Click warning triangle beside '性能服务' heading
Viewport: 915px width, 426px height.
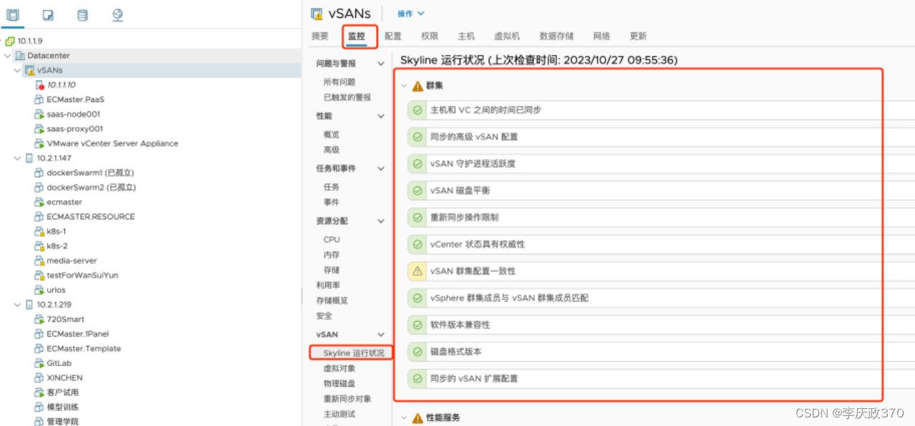click(x=417, y=417)
